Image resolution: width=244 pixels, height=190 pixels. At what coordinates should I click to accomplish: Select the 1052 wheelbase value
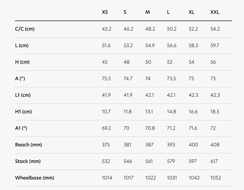point(215,178)
